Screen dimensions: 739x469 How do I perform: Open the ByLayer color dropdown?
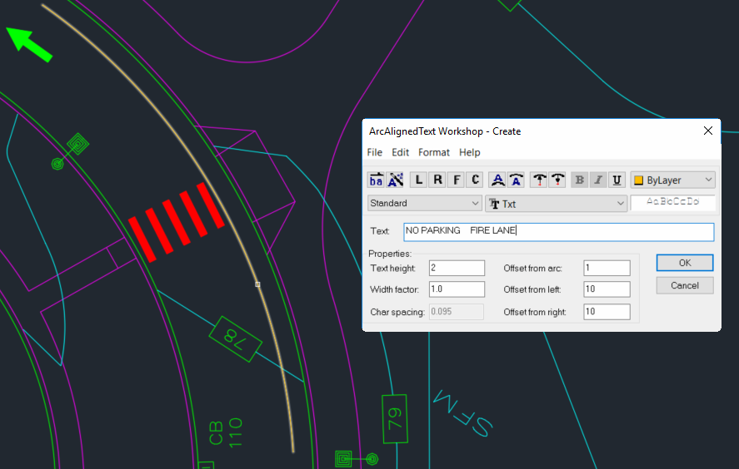pyautogui.click(x=707, y=180)
